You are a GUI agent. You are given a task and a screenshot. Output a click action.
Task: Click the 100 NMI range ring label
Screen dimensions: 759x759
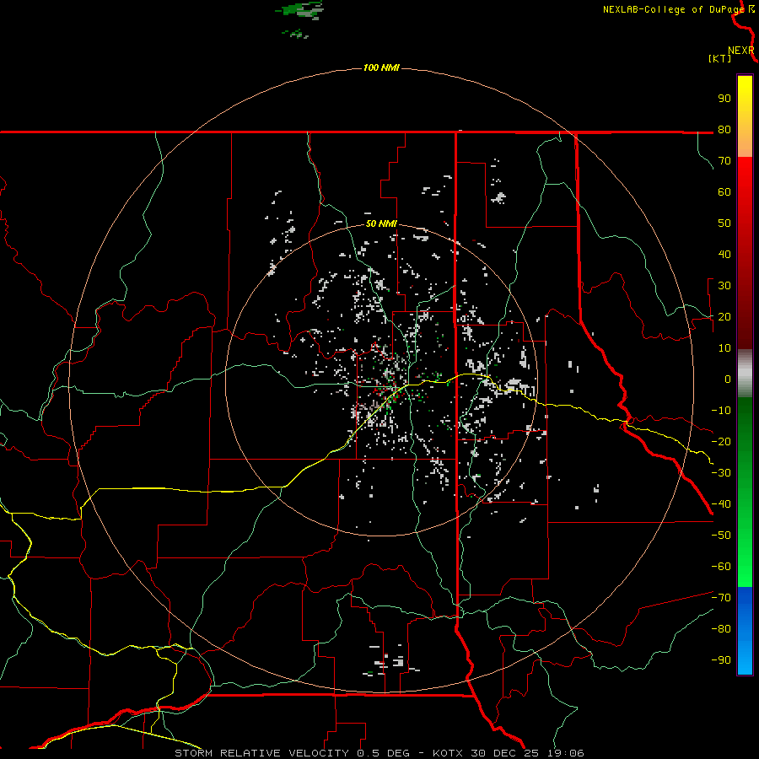click(x=381, y=67)
